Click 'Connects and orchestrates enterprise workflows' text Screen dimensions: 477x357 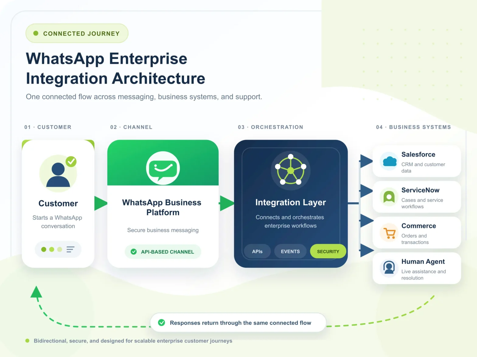(290, 221)
